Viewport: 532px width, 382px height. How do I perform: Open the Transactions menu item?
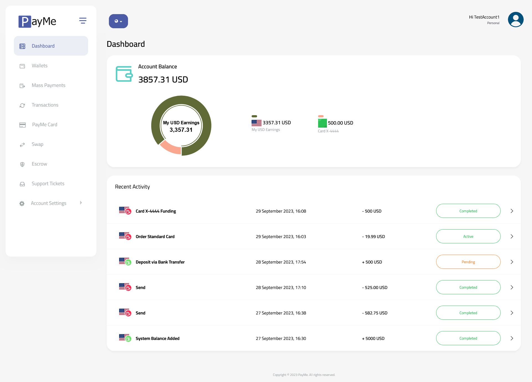(45, 105)
